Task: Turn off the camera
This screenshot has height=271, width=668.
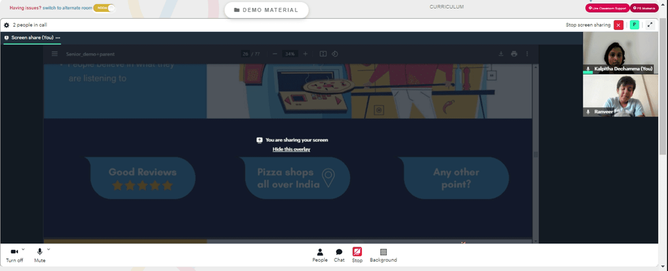Action: (x=14, y=255)
